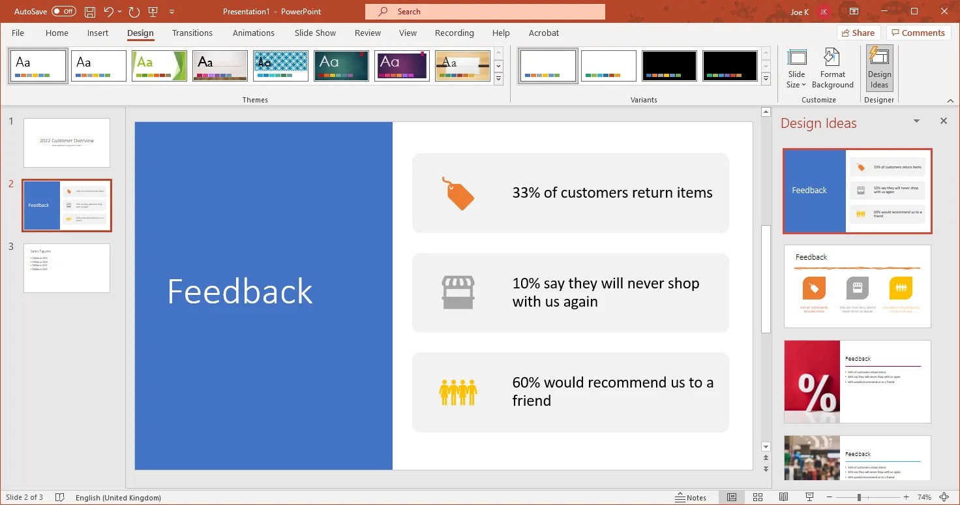This screenshot has width=960, height=505.
Task: Click the Save icon
Action: [89, 11]
